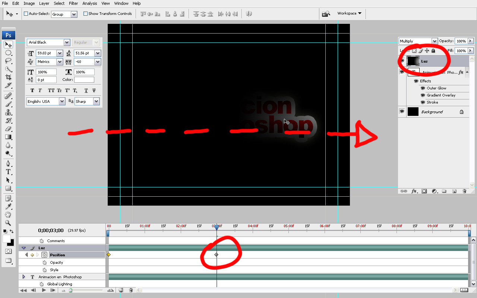Open the Auto-Select Group dropdown

pyautogui.click(x=74, y=14)
